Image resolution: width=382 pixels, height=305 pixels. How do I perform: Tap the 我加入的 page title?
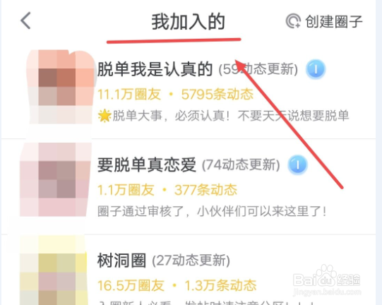click(188, 22)
